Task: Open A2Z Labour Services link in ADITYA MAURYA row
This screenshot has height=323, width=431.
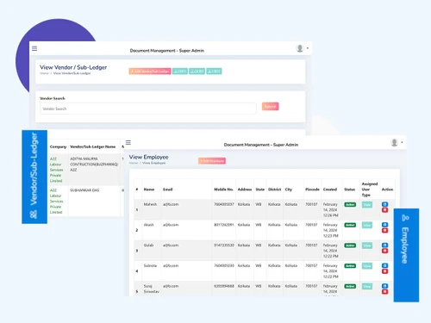Action: (x=56, y=170)
